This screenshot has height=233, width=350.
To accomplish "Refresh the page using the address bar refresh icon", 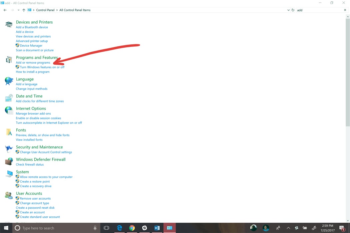I will point(293,10).
